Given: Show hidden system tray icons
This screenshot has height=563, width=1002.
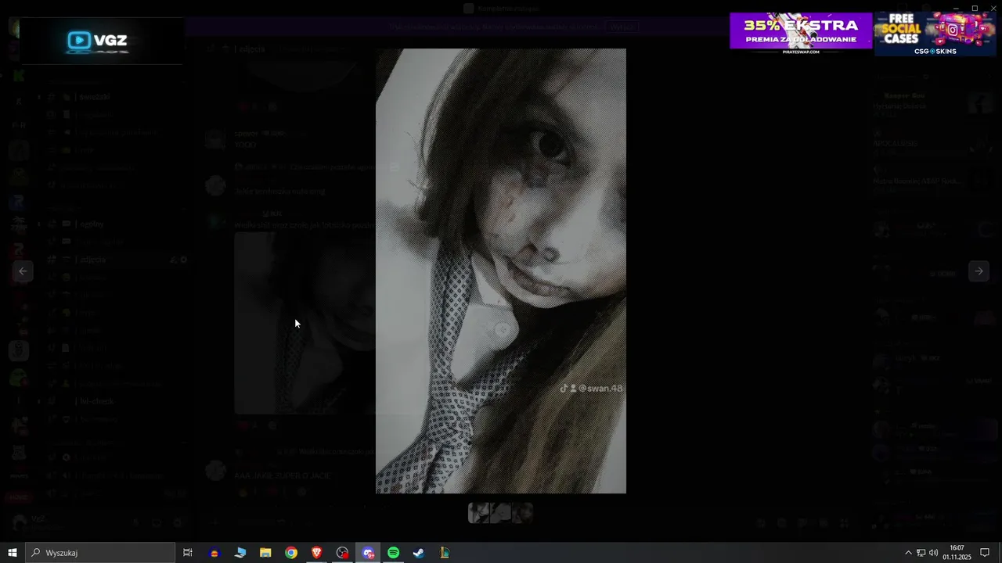Looking at the screenshot, I should point(908,553).
